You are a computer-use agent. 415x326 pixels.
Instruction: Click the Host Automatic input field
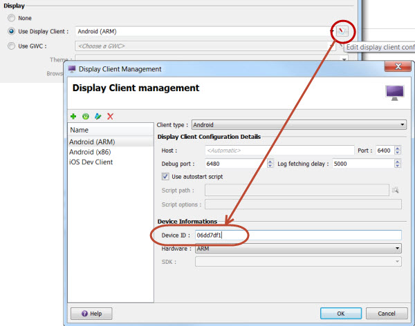(279, 151)
